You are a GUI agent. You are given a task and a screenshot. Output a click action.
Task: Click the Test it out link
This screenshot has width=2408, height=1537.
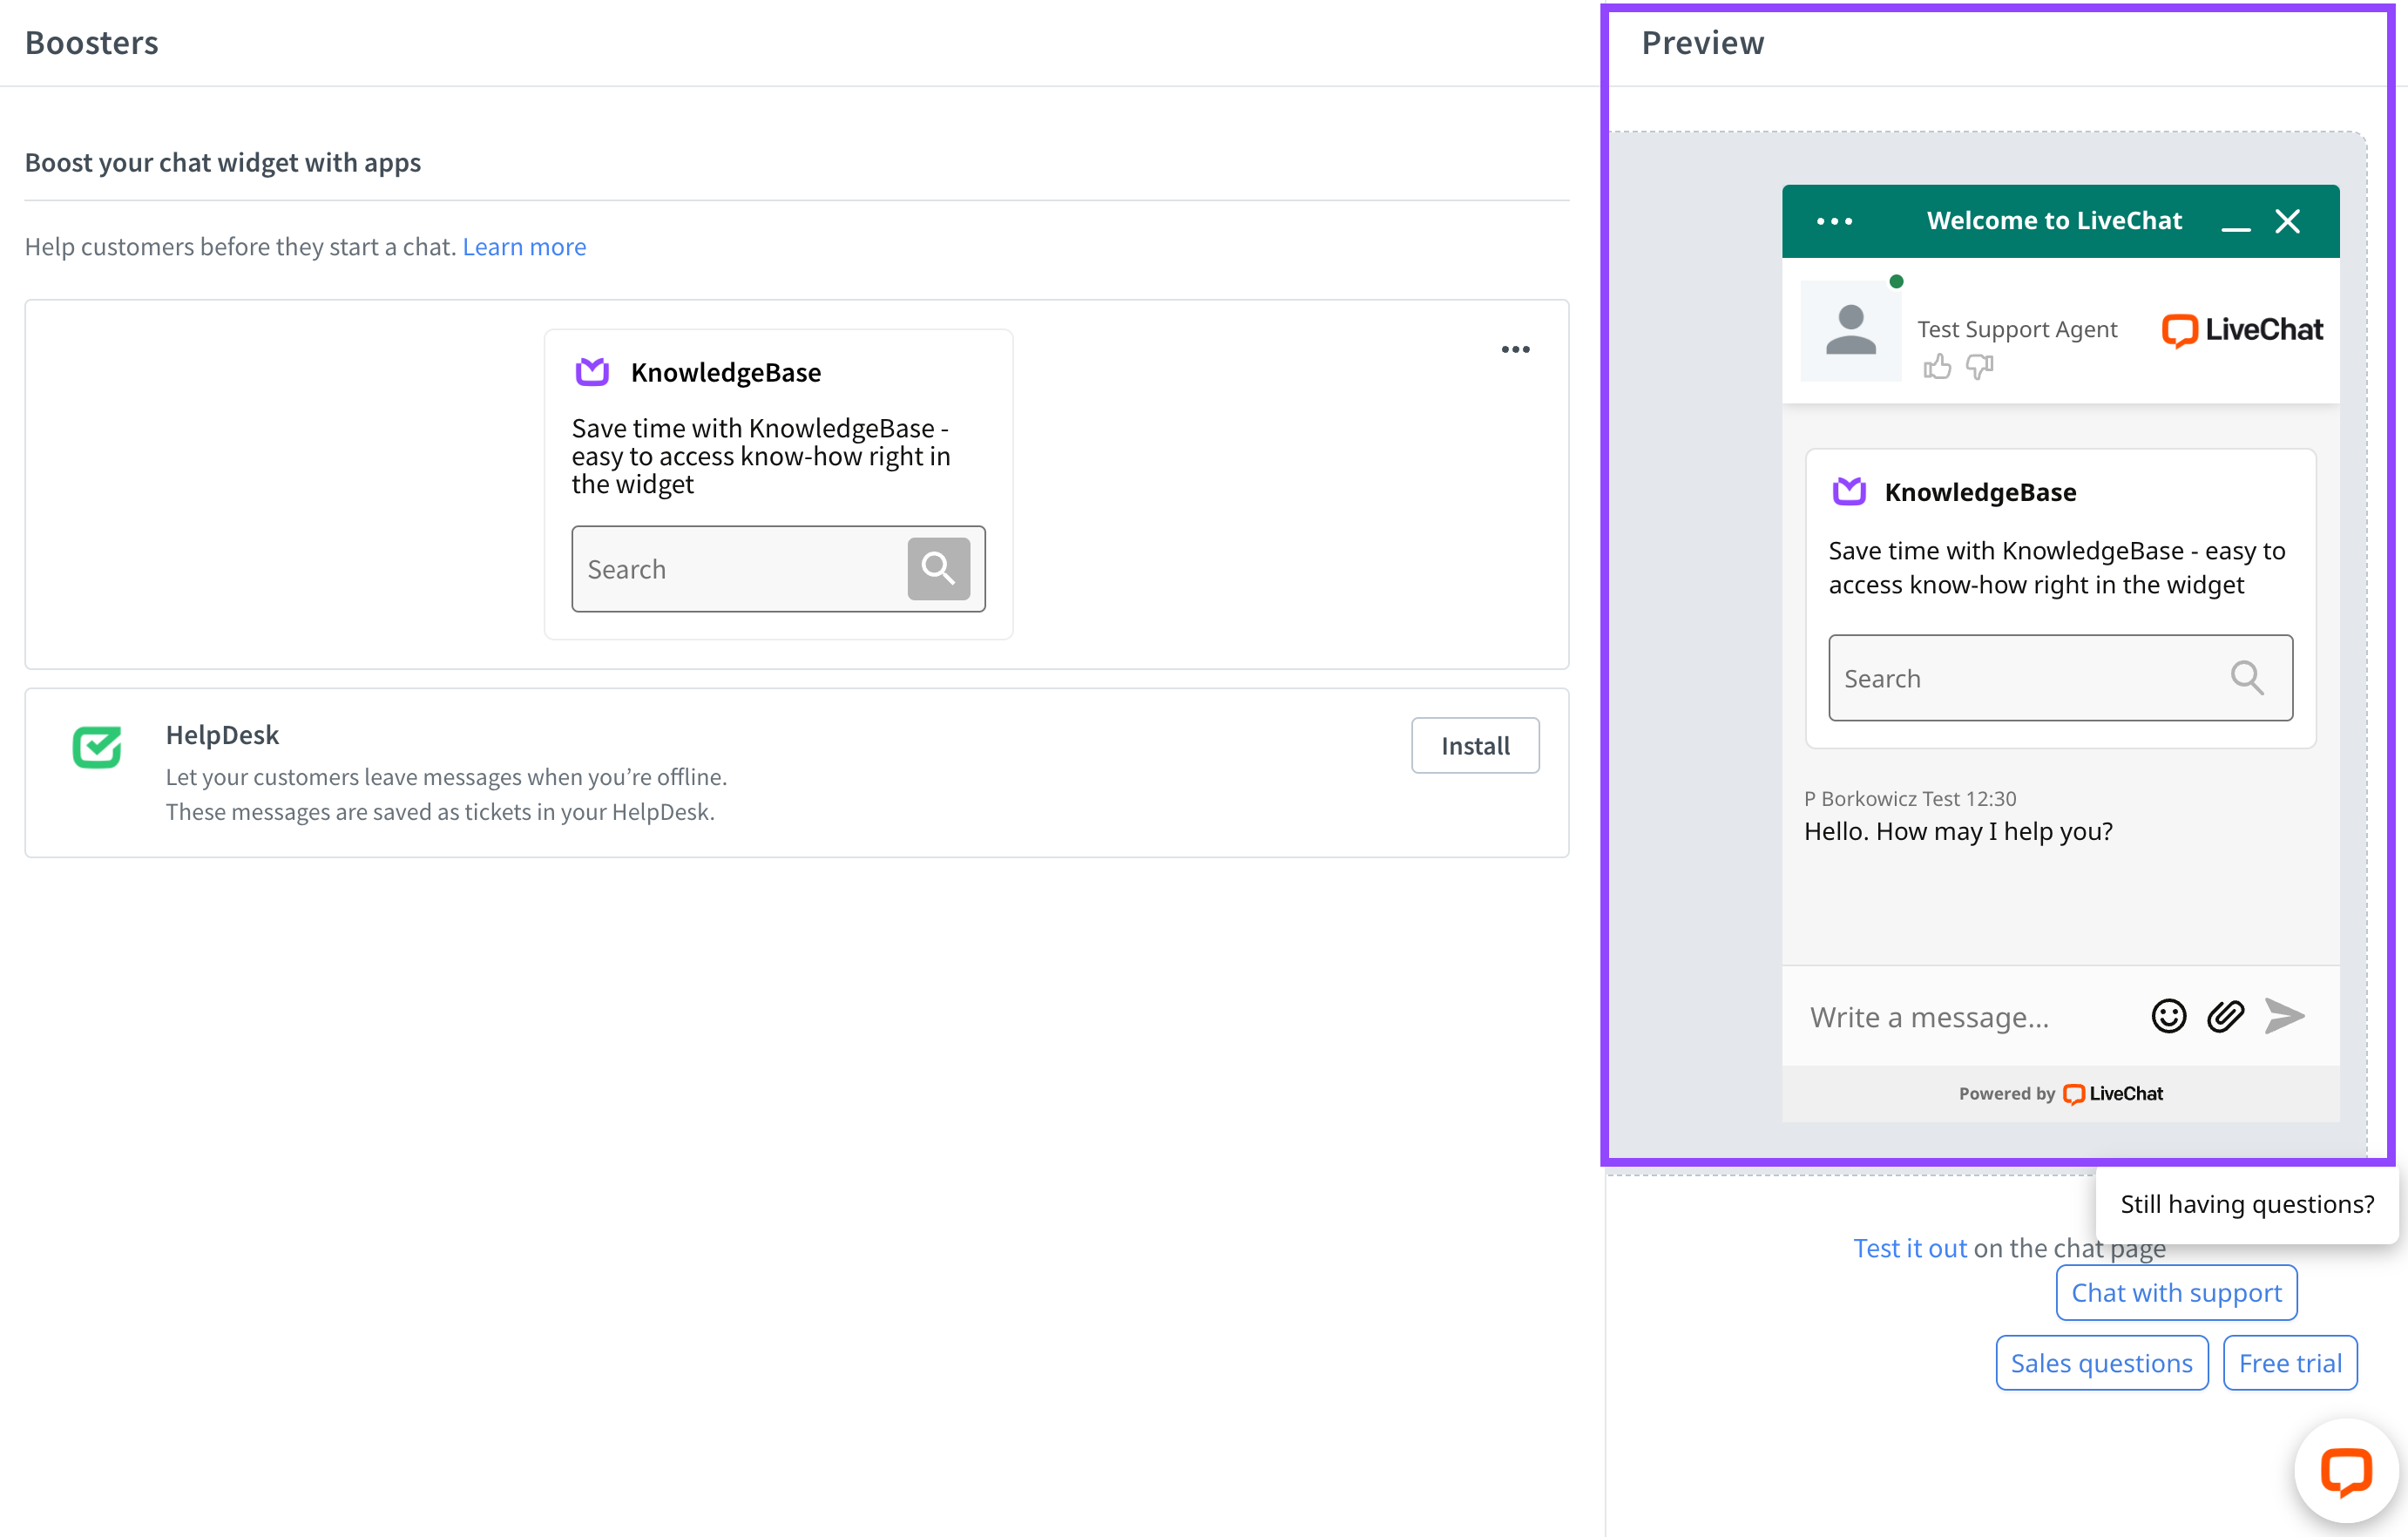pos(1910,1248)
